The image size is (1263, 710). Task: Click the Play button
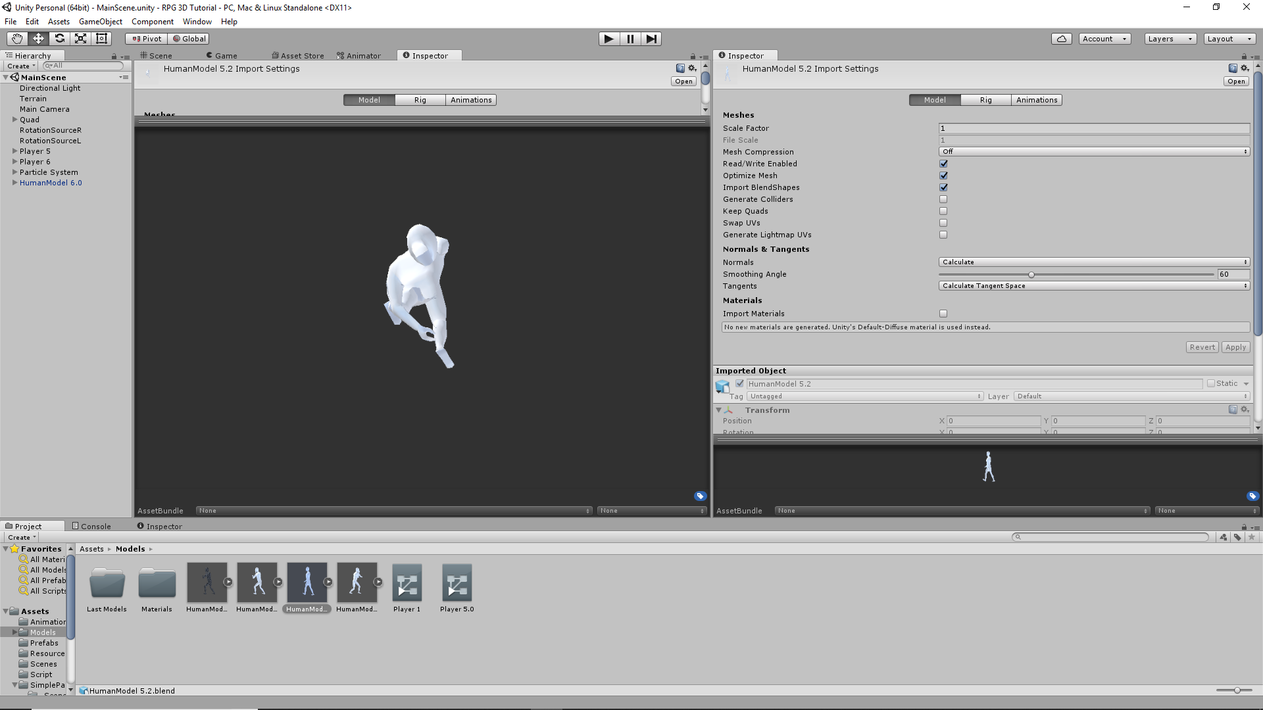[x=608, y=39]
